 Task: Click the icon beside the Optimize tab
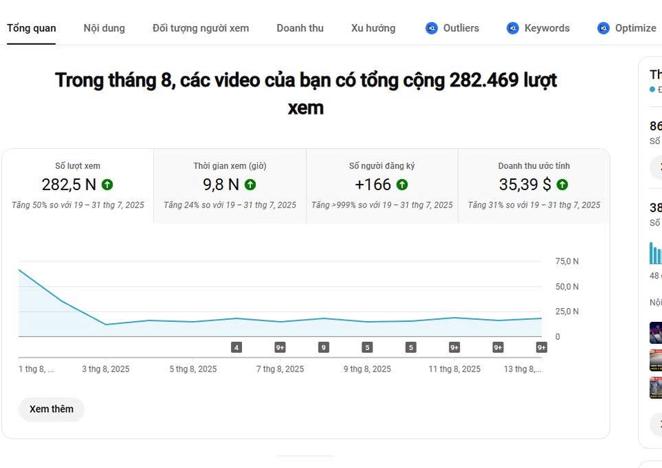603,28
